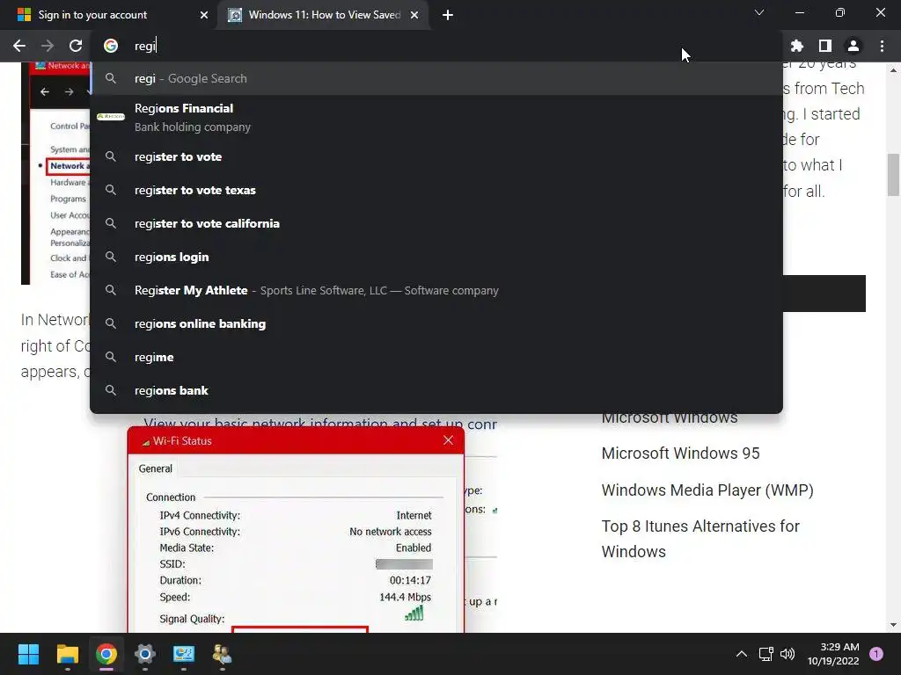Viewport: 901px width, 675px height.
Task: Close the Windows 11 tab
Action: coord(414,15)
